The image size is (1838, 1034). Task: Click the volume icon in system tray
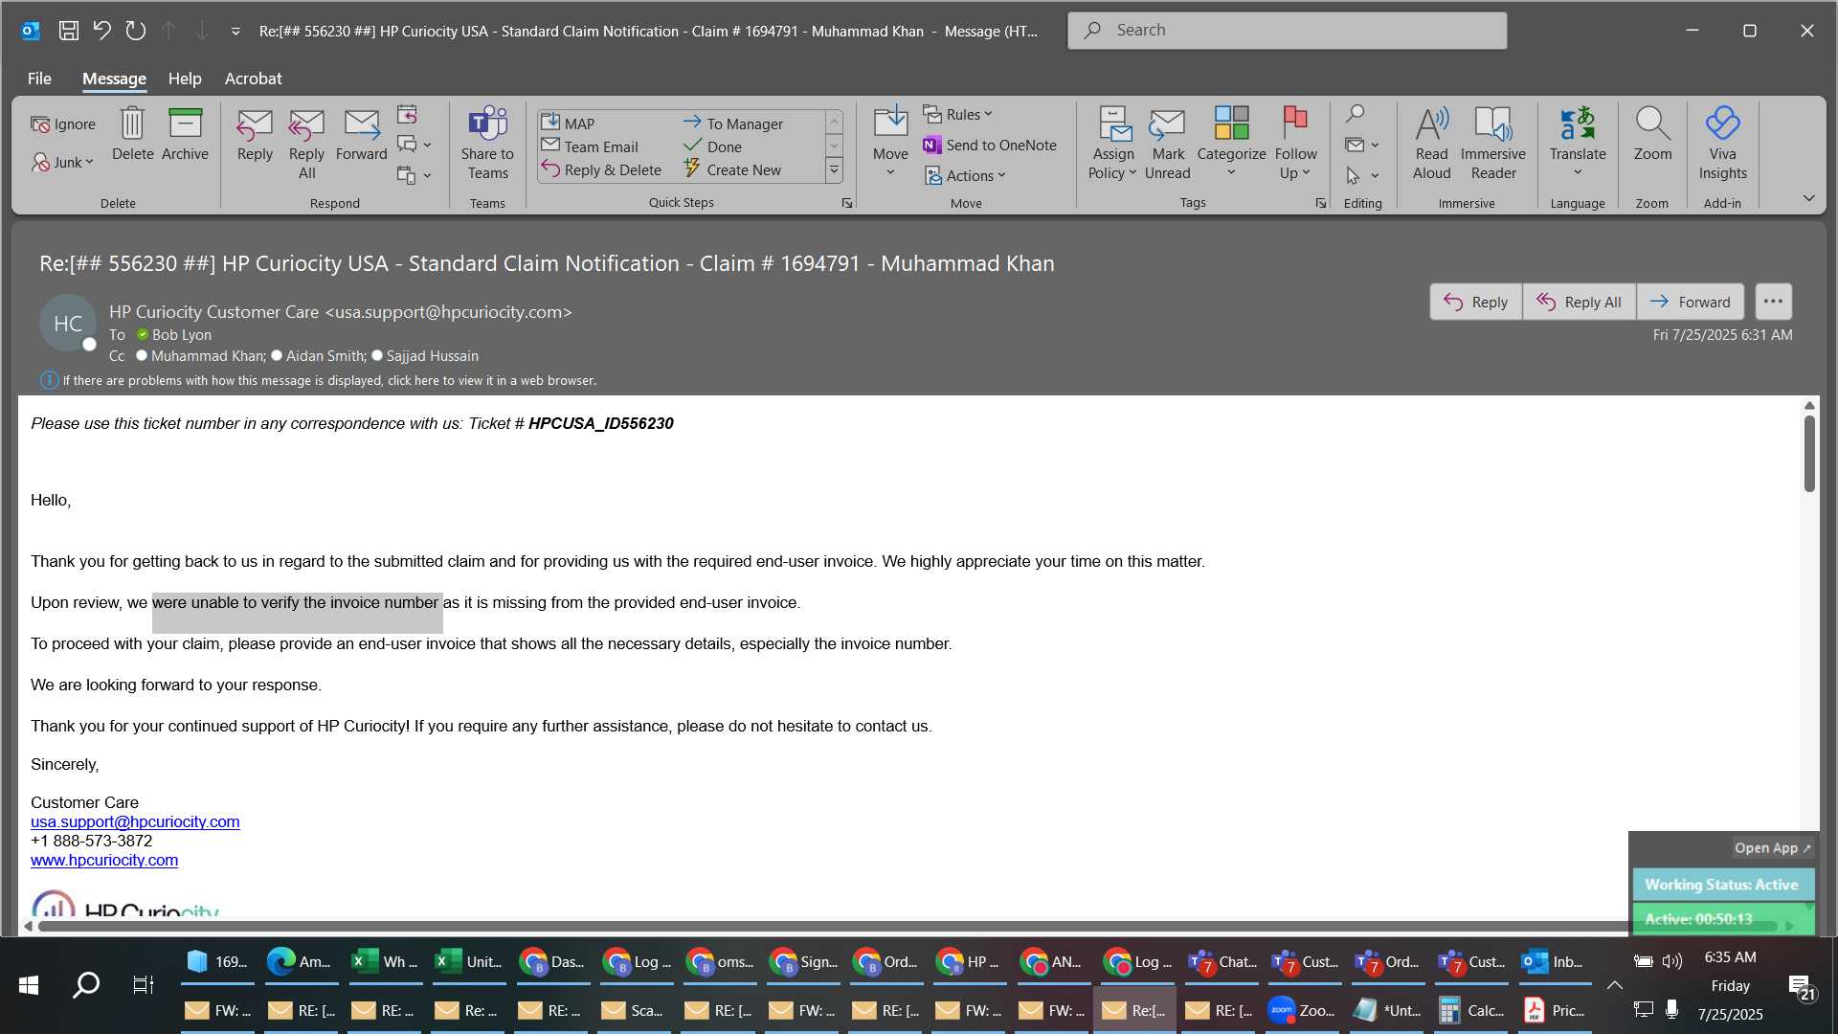(x=1672, y=961)
